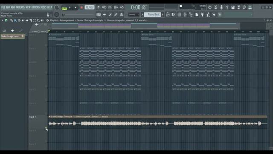Toggle wait for input to start

coord(104,7)
